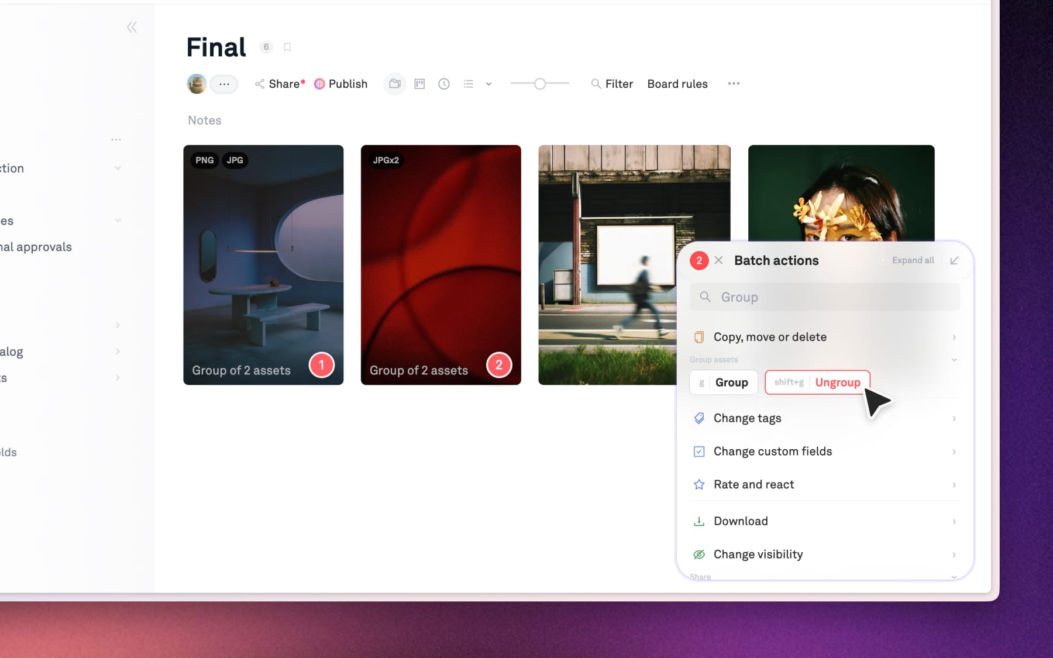Collapse the sidebar with double-chevron icon

pyautogui.click(x=132, y=27)
